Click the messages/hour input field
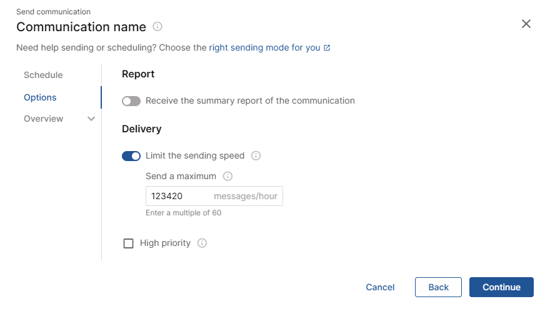This screenshot has width=550, height=309. pos(214,196)
